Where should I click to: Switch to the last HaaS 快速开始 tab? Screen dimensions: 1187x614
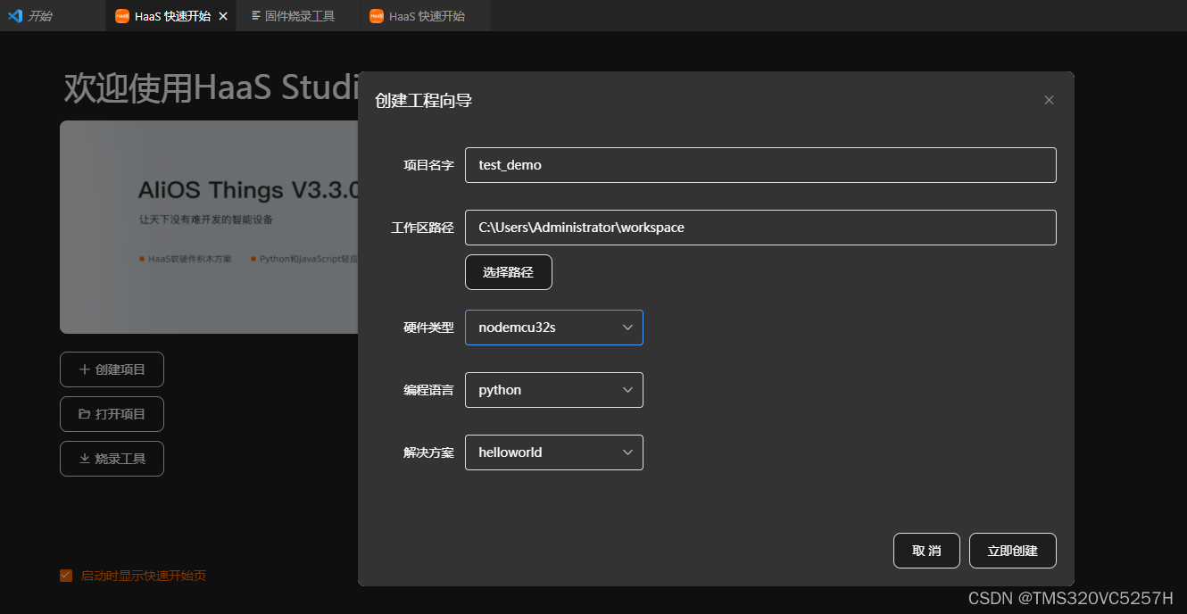425,16
